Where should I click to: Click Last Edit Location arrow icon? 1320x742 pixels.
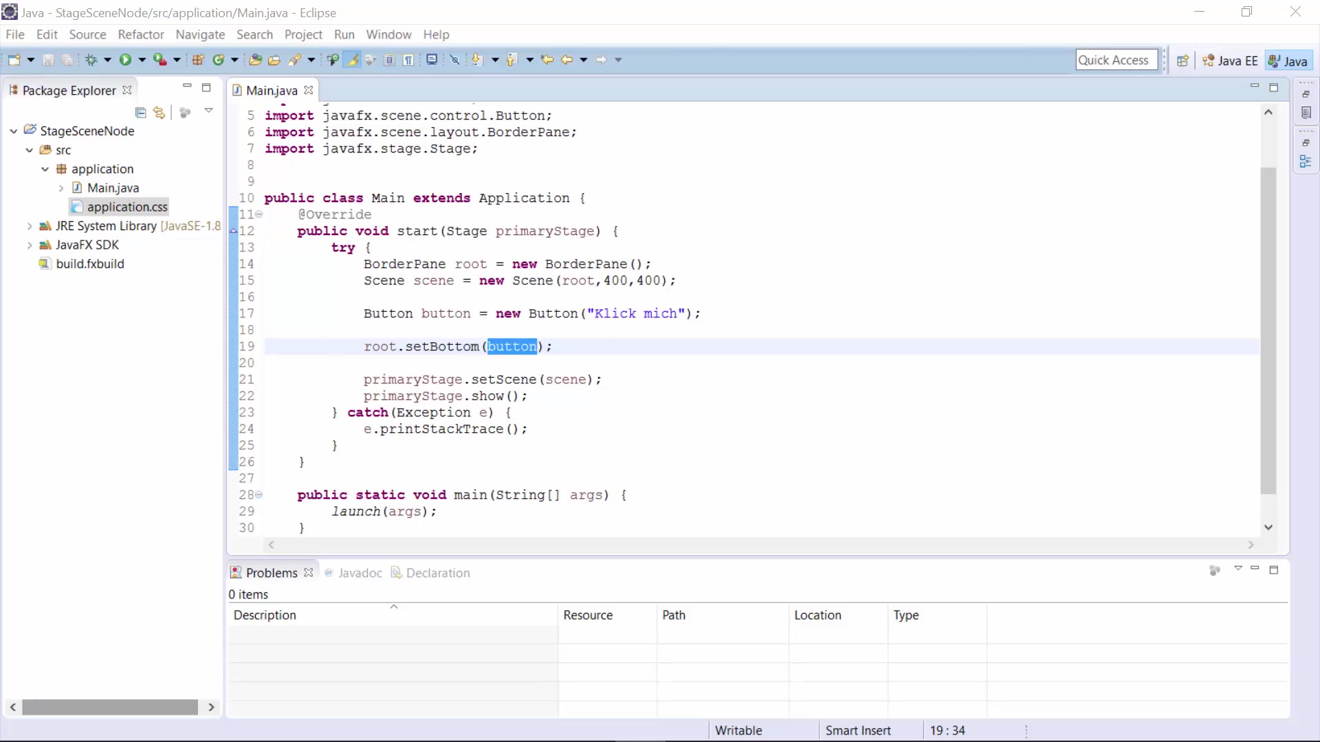[x=547, y=60]
